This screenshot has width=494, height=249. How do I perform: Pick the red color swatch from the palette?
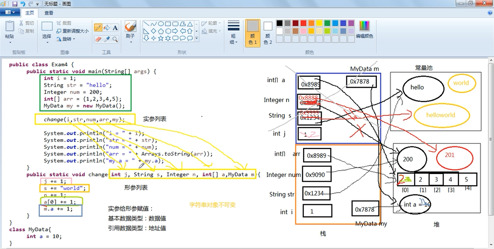303,24
